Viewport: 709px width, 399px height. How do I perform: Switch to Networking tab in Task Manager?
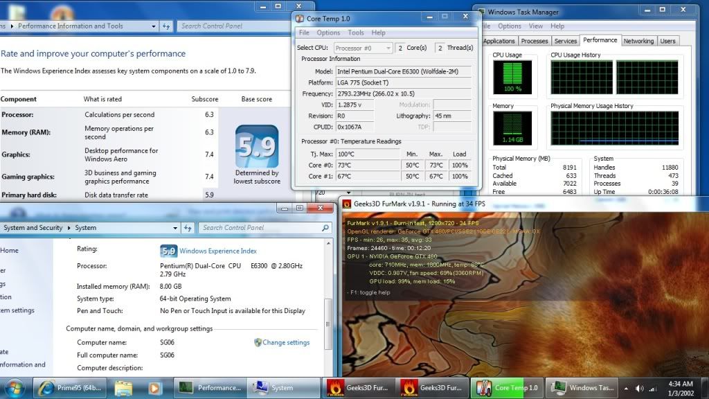638,41
